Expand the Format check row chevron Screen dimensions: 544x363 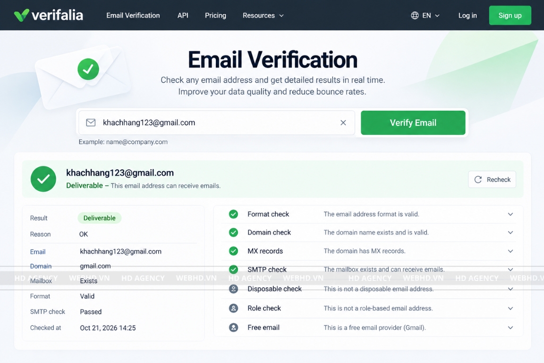tap(510, 214)
